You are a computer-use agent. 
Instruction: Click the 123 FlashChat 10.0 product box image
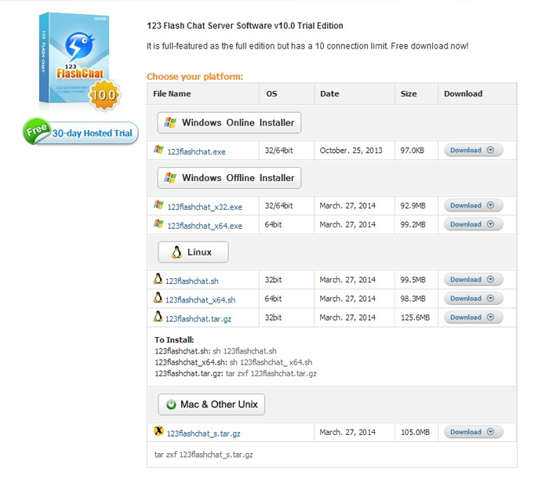(78, 62)
